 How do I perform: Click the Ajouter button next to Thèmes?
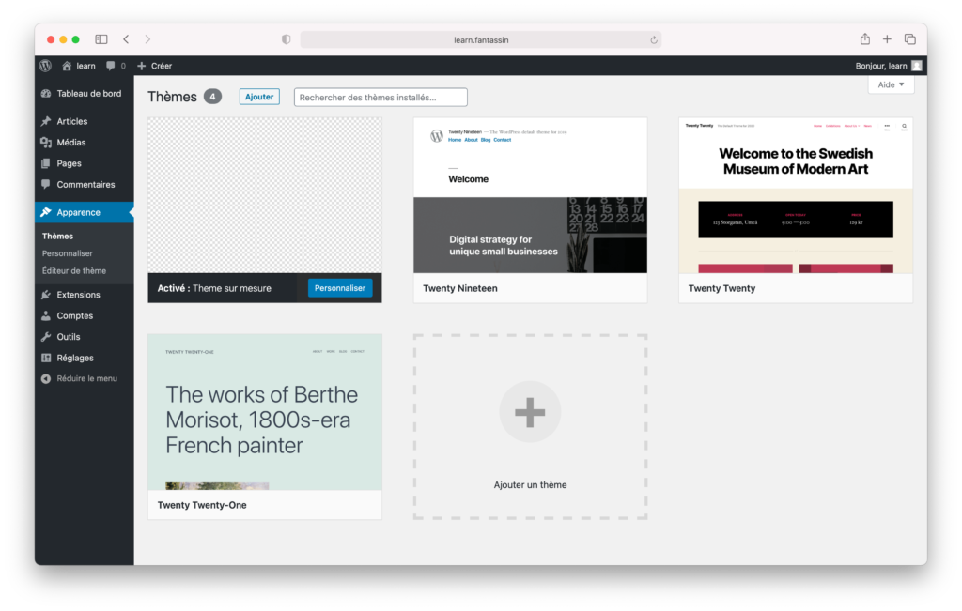pyautogui.click(x=259, y=97)
